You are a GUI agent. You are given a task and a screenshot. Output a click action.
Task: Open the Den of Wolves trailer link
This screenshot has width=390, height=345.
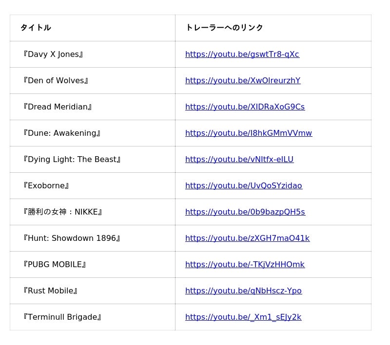pos(243,81)
